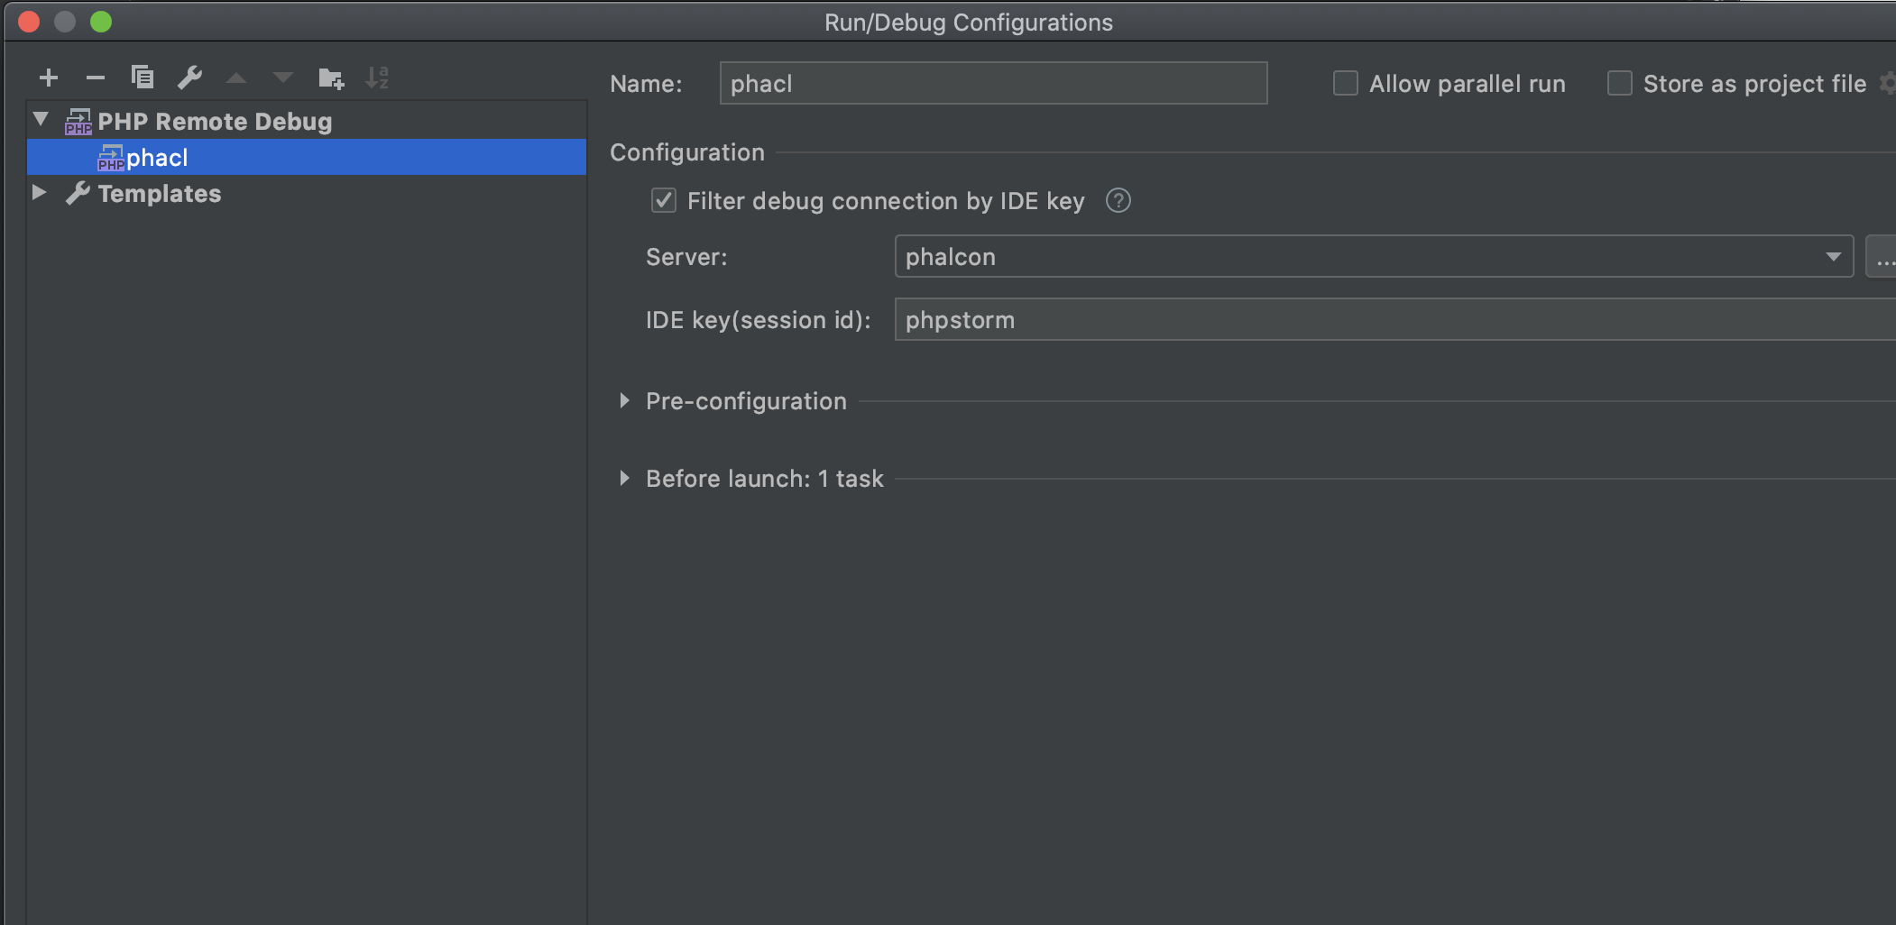Viewport: 1896px width, 925px height.
Task: Open the Server dropdown showing phalcon
Action: 1373,257
